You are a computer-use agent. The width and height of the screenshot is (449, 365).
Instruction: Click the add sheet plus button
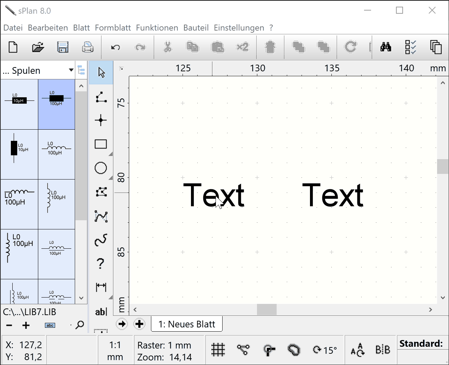click(x=139, y=324)
